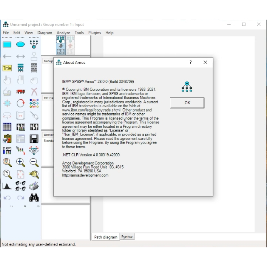Image resolution: width=267 pixels, height=267 pixels.
Task: Select the zoom in on area magnifier
Action: [x=7, y=162]
